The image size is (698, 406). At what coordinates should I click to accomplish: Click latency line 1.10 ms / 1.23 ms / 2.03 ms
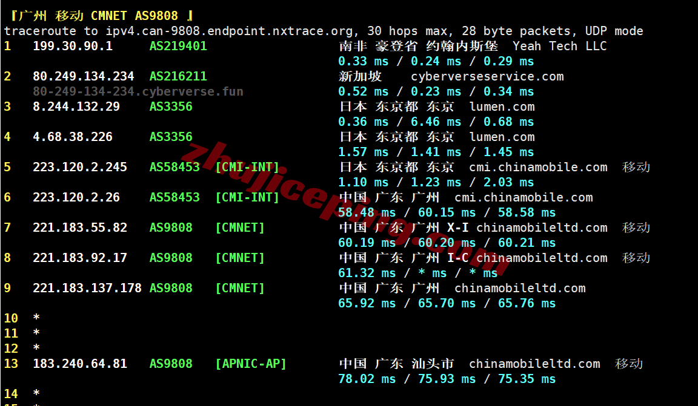click(x=436, y=182)
